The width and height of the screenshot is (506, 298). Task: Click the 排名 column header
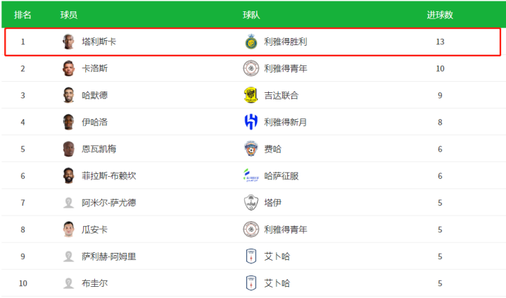23,15
